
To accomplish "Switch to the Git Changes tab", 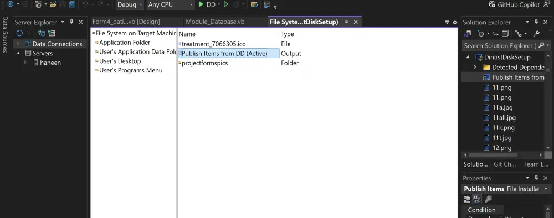I will [505, 164].
